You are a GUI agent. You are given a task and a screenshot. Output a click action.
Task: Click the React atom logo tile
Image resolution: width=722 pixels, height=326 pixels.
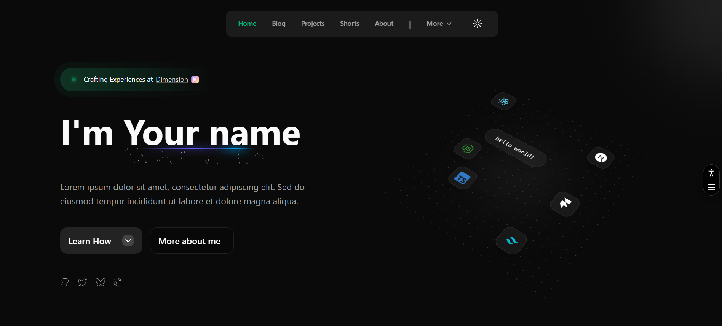(503, 102)
